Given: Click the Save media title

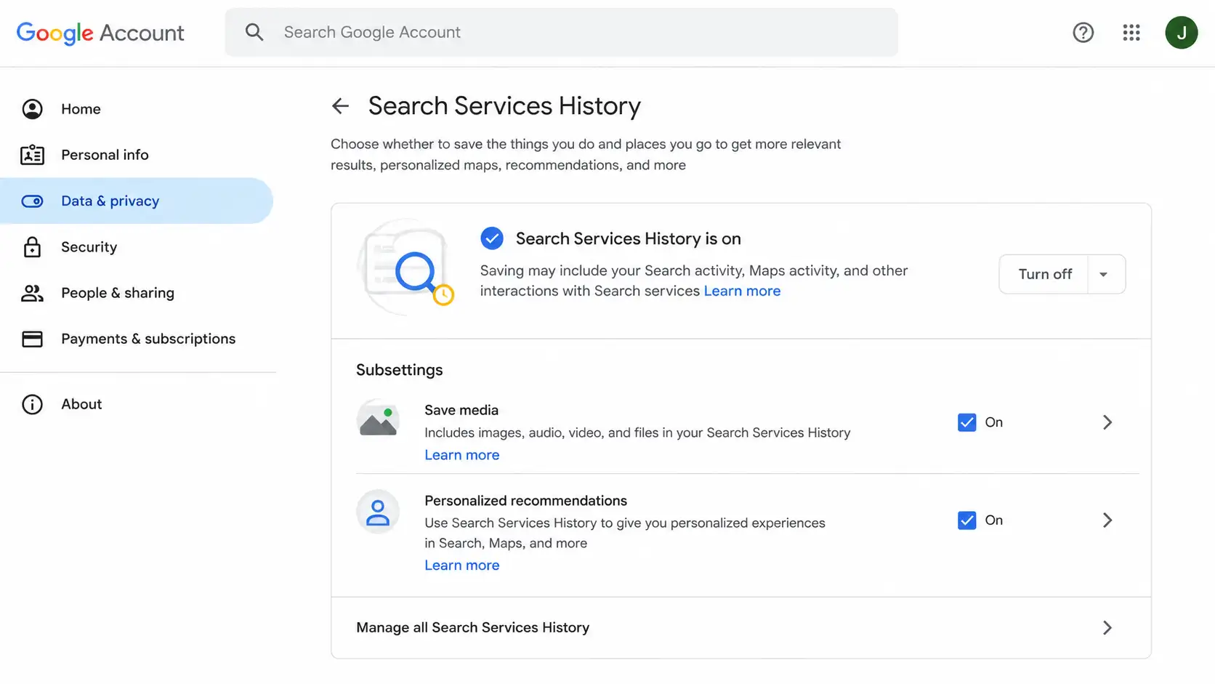Looking at the screenshot, I should (x=461, y=410).
